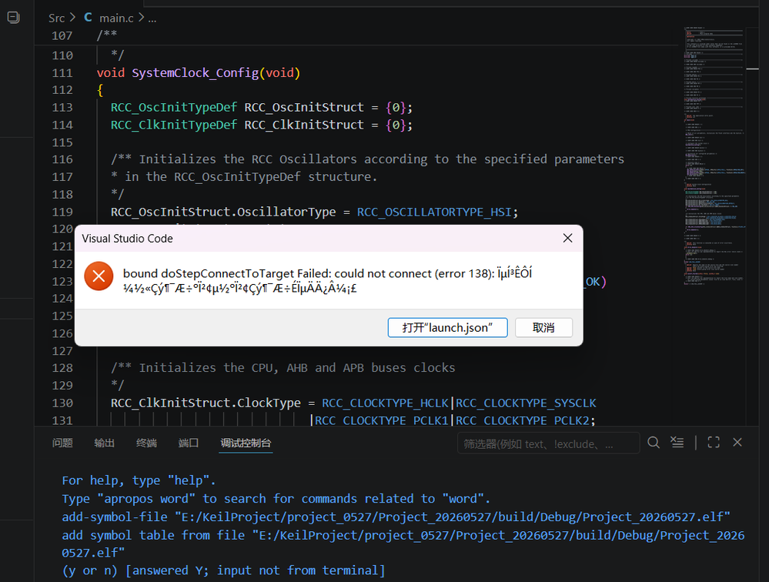
Task: Dismiss the dialog with 取消 button
Action: click(x=543, y=327)
